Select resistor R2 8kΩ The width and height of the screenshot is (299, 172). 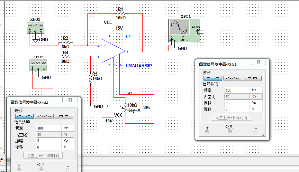pyautogui.click(x=66, y=43)
